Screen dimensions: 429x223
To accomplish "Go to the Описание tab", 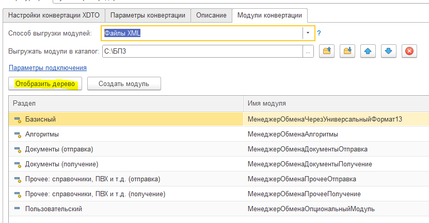I will coord(211,15).
